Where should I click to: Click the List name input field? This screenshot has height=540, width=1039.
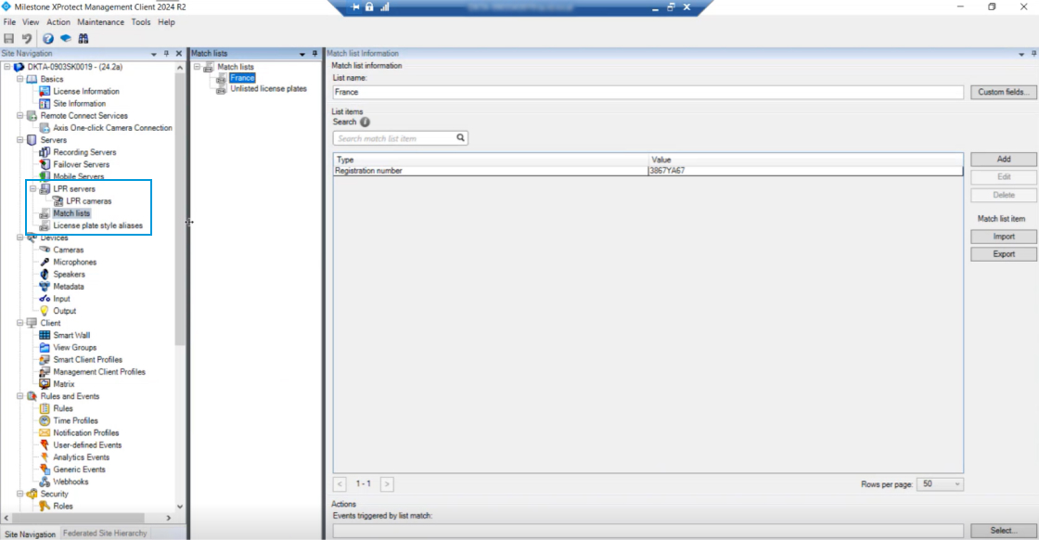click(648, 93)
